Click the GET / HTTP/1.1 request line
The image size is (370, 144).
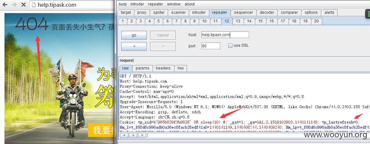point(135,76)
